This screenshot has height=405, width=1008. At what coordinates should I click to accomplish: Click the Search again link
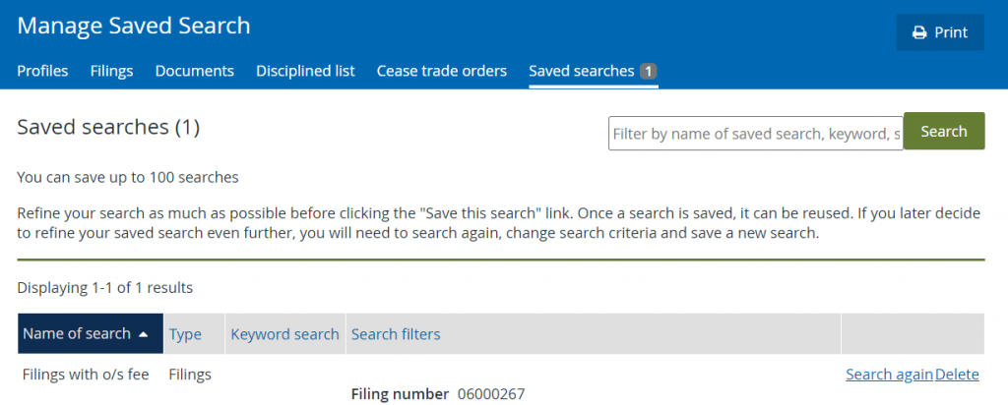click(x=889, y=375)
